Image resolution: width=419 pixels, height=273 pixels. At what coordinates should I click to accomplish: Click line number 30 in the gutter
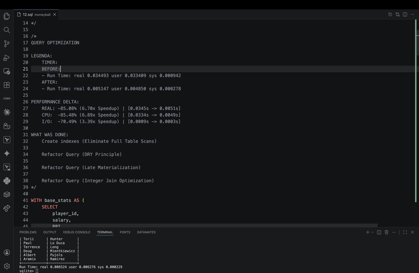(26, 128)
